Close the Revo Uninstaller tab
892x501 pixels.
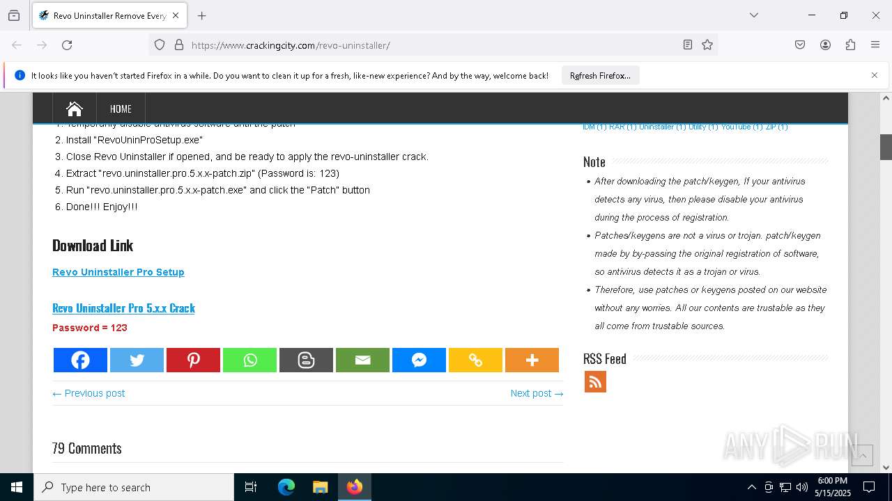coord(176,15)
